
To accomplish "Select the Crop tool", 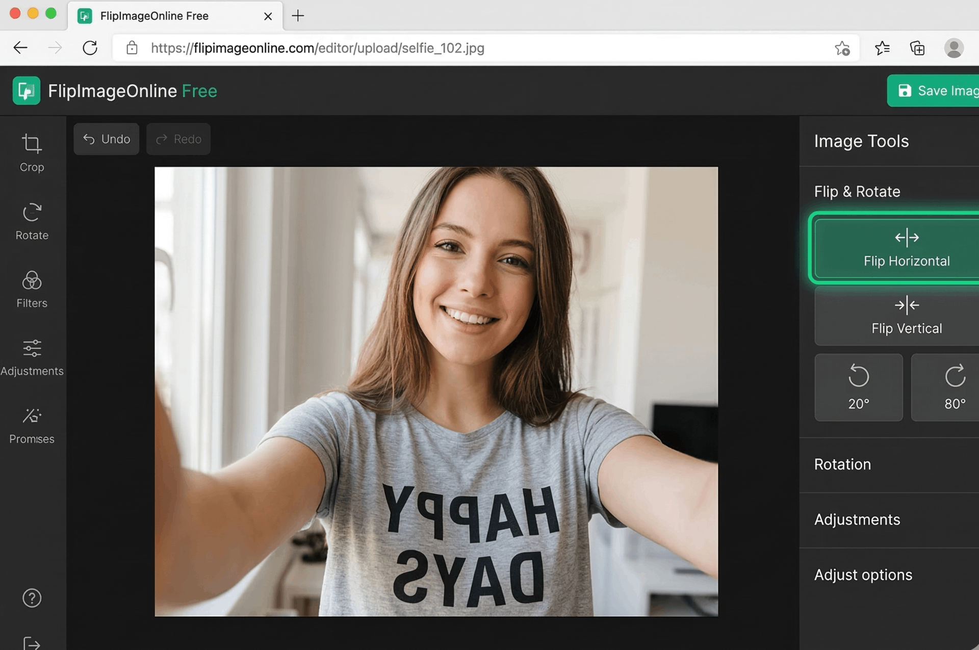I will click(x=32, y=151).
